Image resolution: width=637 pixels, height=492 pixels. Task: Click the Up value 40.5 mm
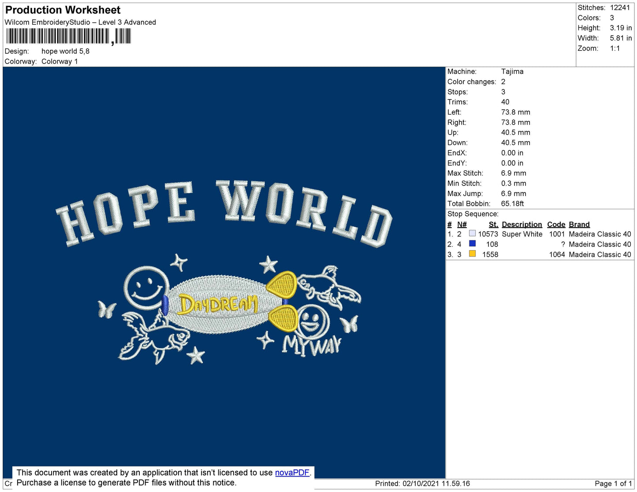coord(516,132)
